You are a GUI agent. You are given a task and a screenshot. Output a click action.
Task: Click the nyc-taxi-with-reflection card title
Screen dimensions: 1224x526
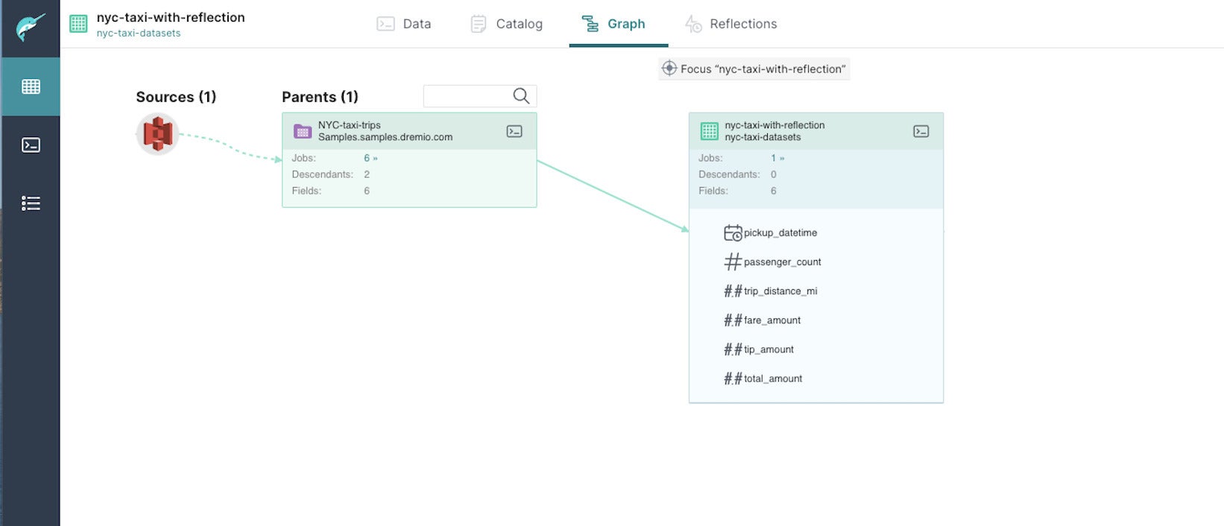pyautogui.click(x=775, y=125)
